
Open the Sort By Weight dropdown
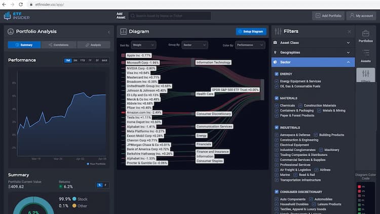coord(143,45)
